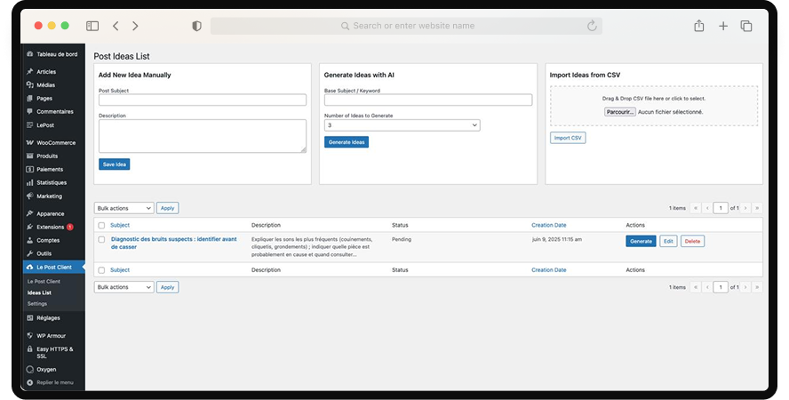The height and width of the screenshot is (400, 789).
Task: Click the Safari sidebar toggle icon
Action: click(92, 27)
